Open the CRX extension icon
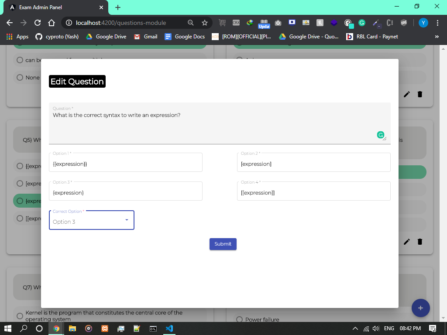The width and height of the screenshot is (447, 335). (236, 23)
